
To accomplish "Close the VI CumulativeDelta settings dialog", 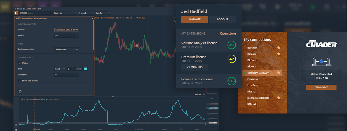I will (92, 18).
